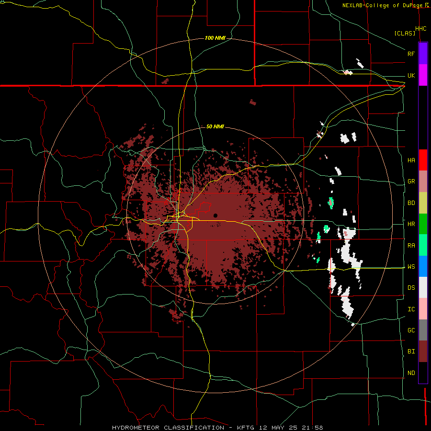Select the GR legend color block
The image size is (431, 431).
pos(423,181)
